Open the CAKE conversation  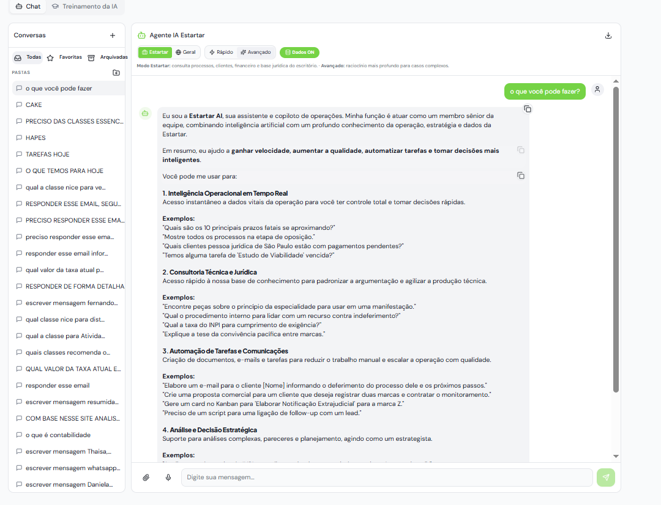67,105
